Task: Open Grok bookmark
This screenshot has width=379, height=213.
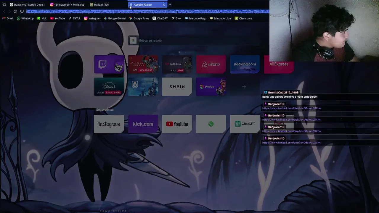Action: point(176,18)
